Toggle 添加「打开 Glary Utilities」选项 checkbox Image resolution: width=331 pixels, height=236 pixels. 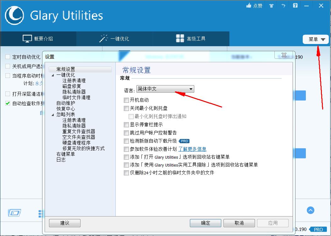click(x=126, y=157)
